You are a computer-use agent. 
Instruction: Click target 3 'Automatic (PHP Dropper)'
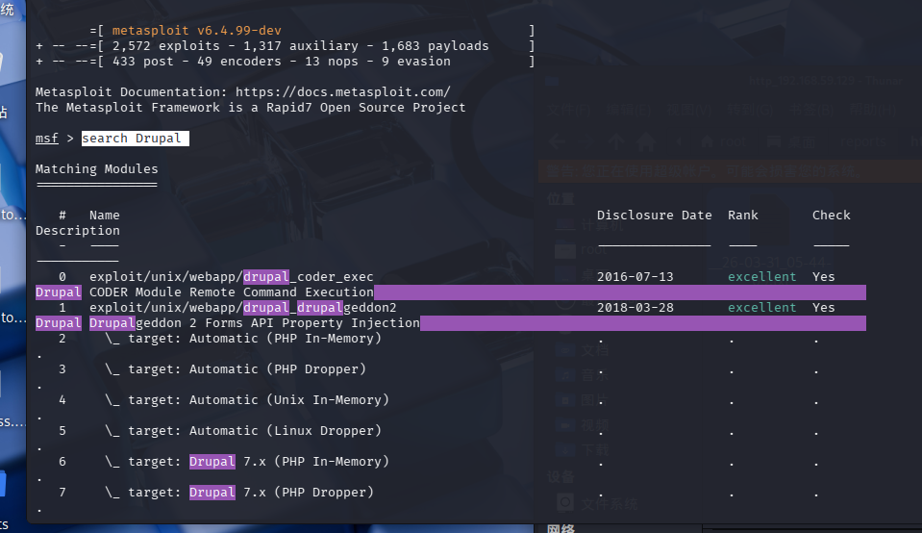278,368
